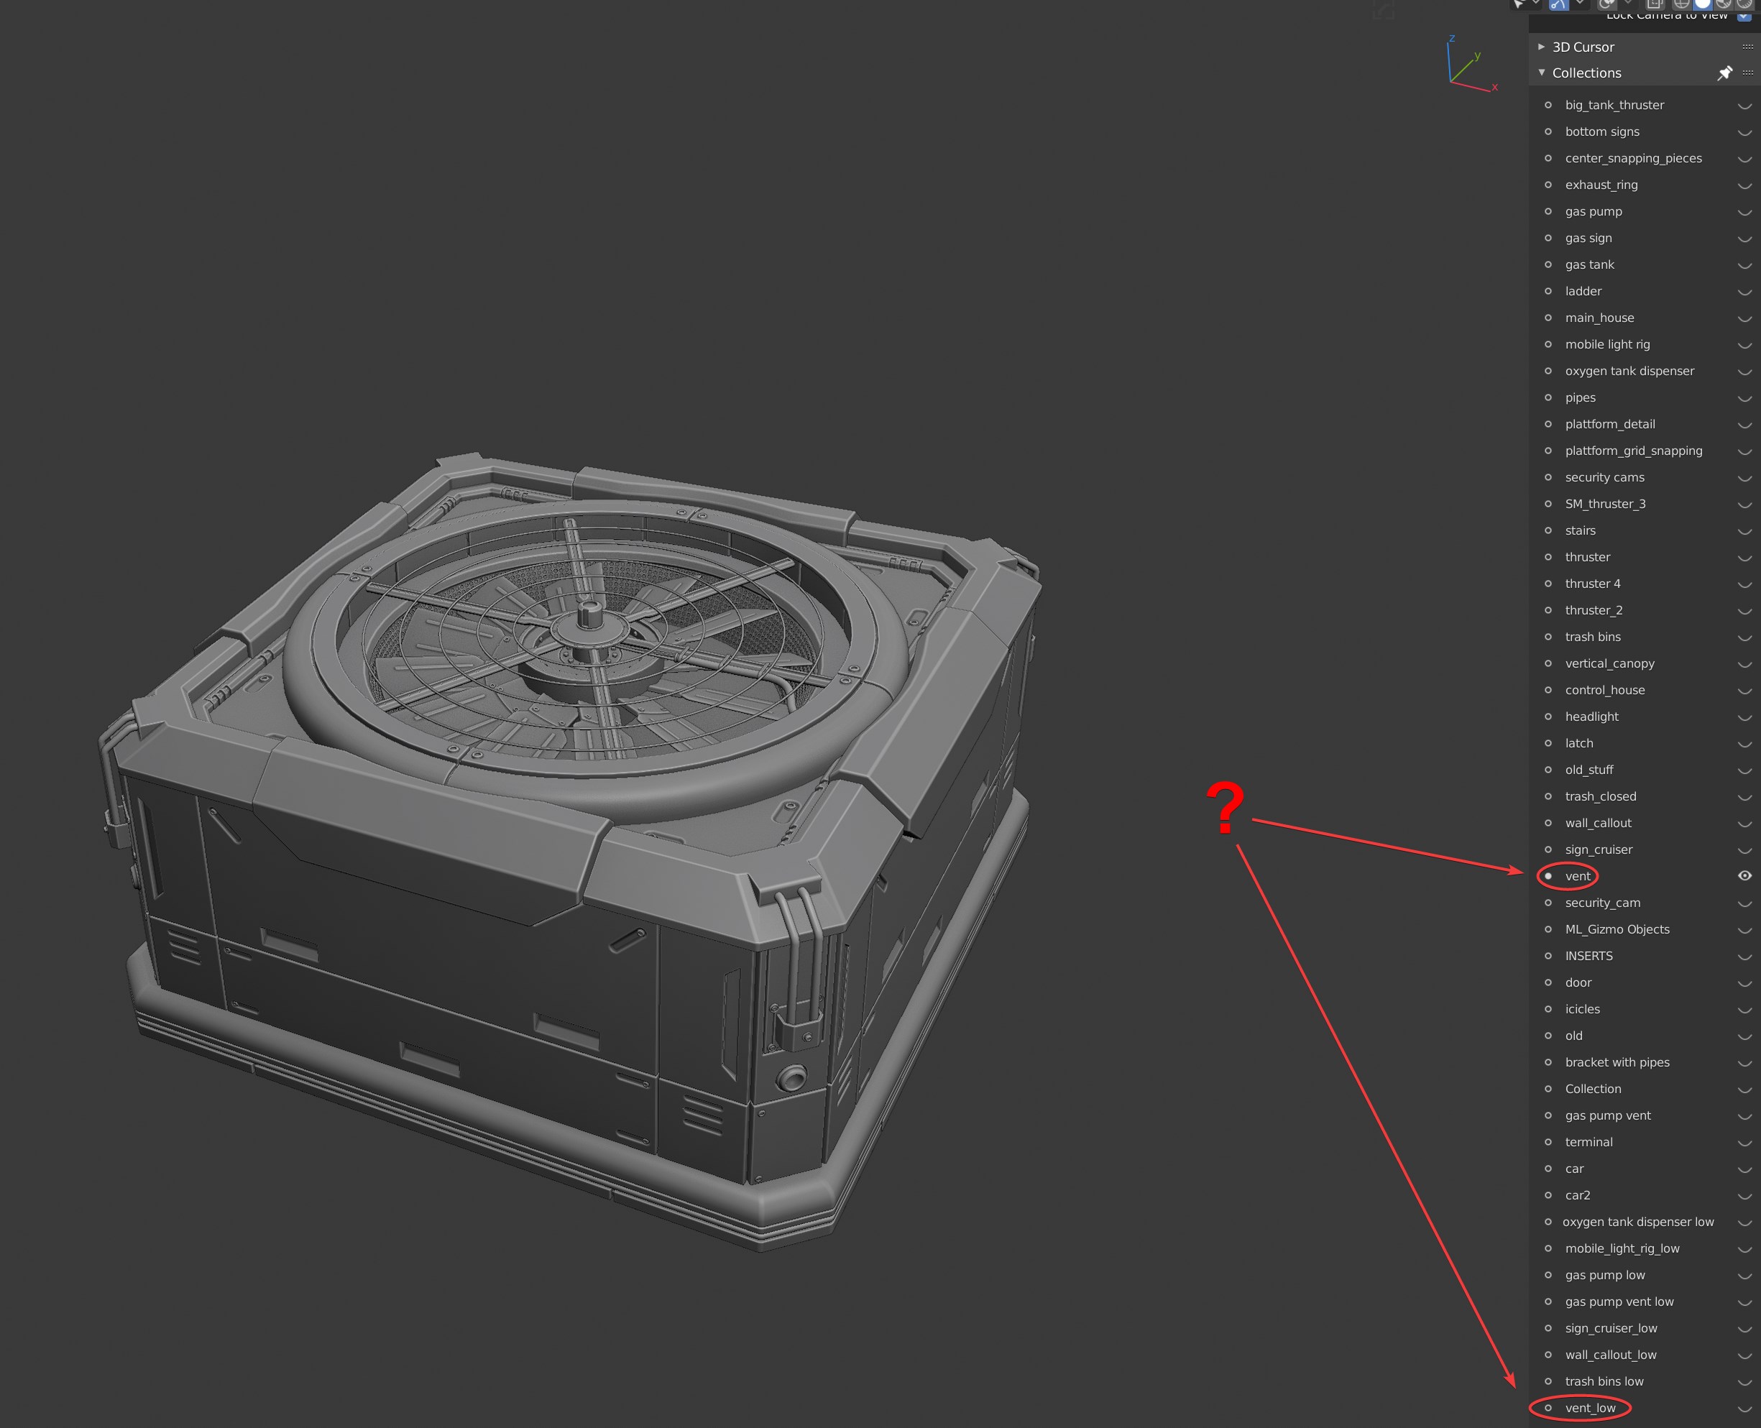Image resolution: width=1761 pixels, height=1428 pixels.
Task: Click the dot icon beside main_house
Action: [1548, 318]
